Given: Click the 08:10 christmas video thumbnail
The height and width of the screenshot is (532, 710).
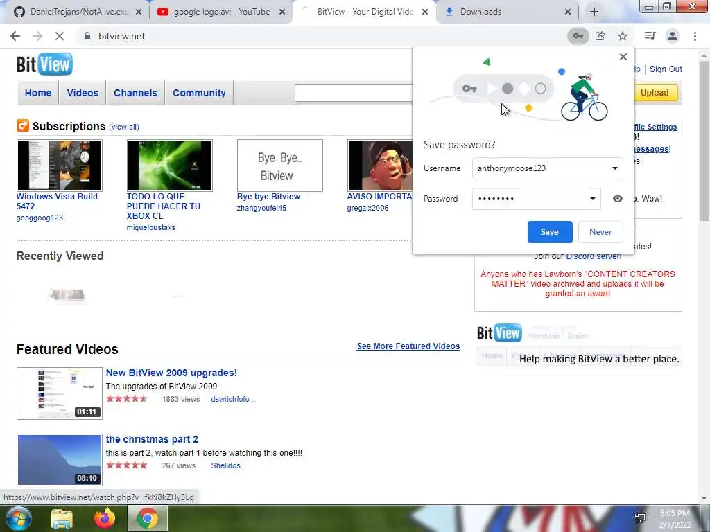Looking at the screenshot, I should pos(60,460).
